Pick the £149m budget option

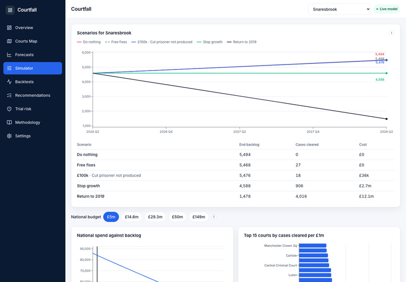coord(198,217)
